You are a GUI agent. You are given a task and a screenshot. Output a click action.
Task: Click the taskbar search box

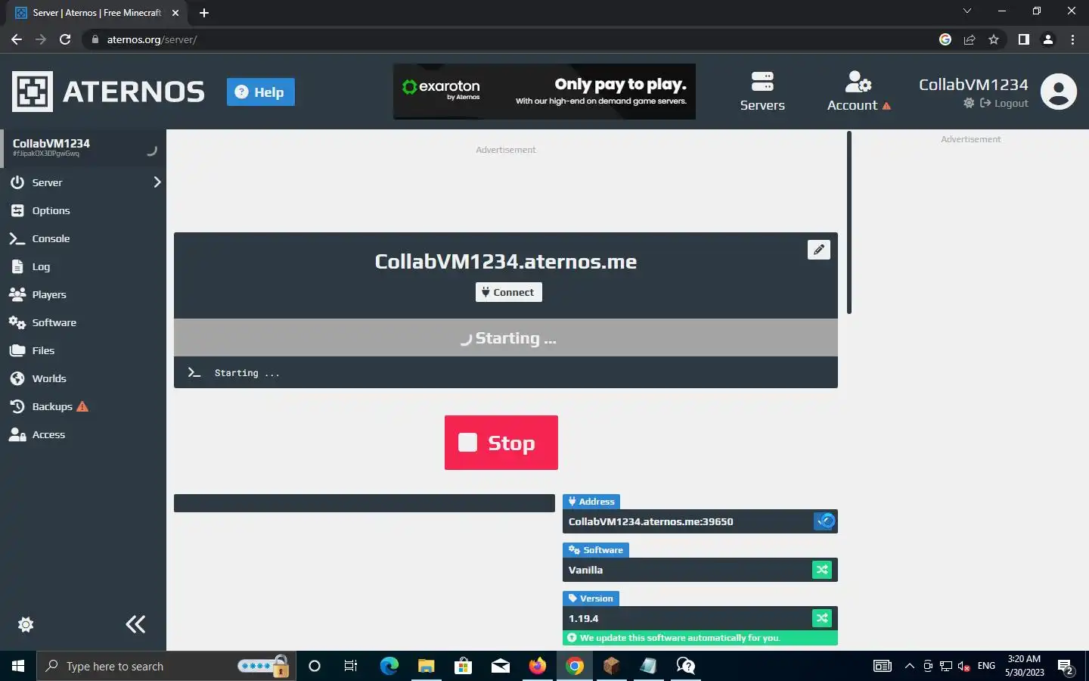tap(166, 666)
